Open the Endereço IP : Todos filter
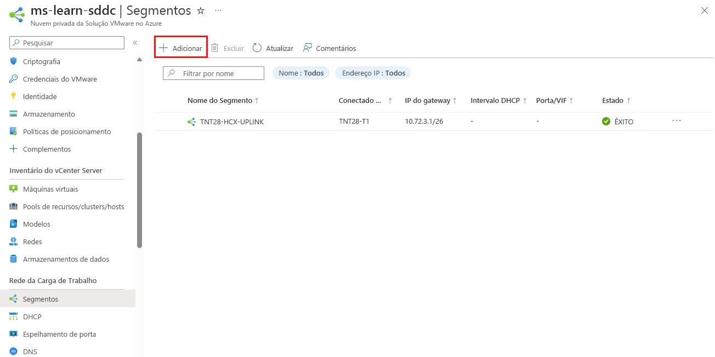The height and width of the screenshot is (357, 715). (372, 72)
